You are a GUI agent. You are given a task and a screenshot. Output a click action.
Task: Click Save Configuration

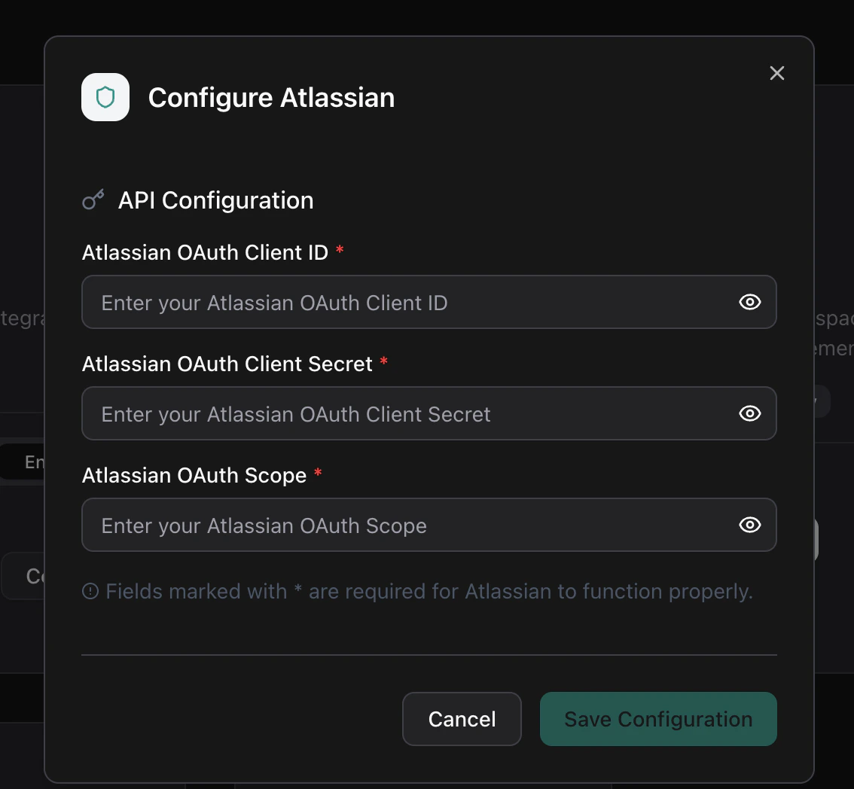click(658, 719)
